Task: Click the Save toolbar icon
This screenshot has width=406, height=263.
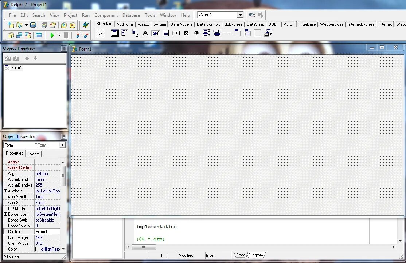Action: [x=33, y=25]
